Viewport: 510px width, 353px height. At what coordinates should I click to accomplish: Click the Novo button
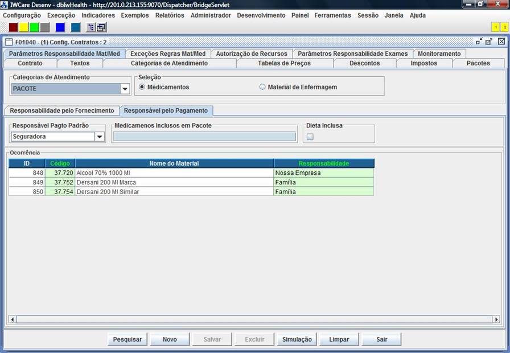[170, 339]
